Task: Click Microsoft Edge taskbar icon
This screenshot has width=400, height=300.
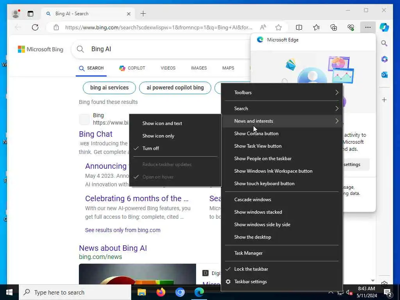Action: tap(199, 292)
